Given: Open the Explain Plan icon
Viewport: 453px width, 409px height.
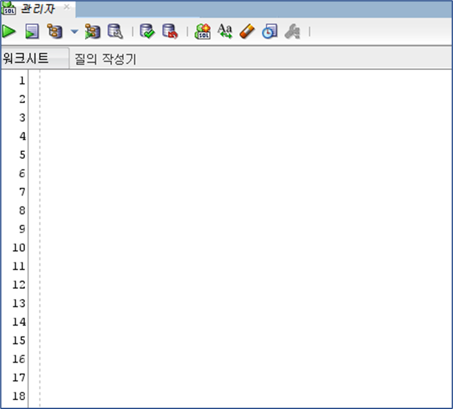Looking at the screenshot, I should 55,31.
